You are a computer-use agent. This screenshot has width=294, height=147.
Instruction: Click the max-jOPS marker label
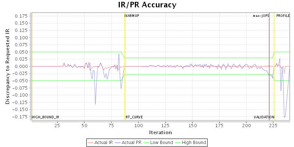pyautogui.click(x=261, y=16)
